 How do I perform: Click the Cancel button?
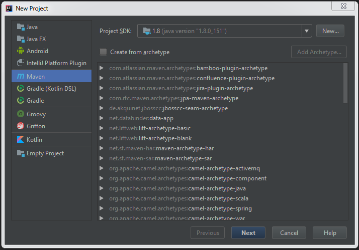tap(289, 232)
